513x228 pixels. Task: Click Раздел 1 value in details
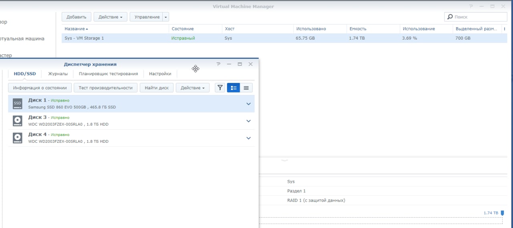[296, 191]
